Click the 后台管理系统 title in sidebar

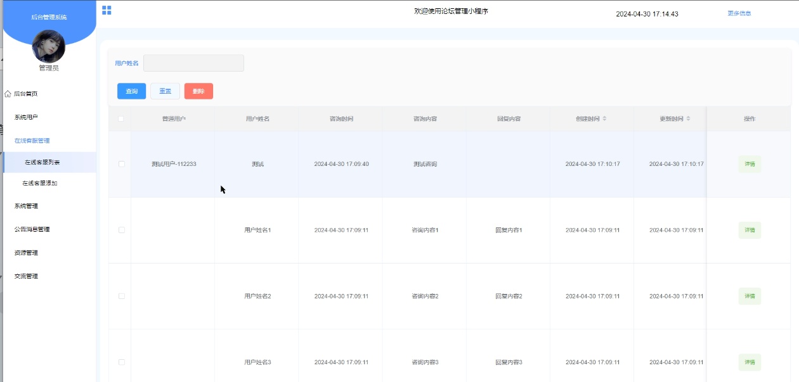point(49,17)
